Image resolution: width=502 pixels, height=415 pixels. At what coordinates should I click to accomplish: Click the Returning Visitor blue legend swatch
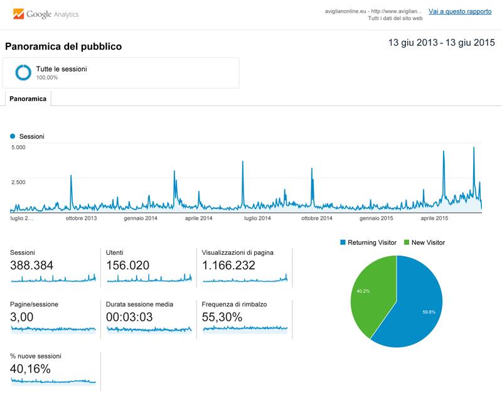point(343,242)
